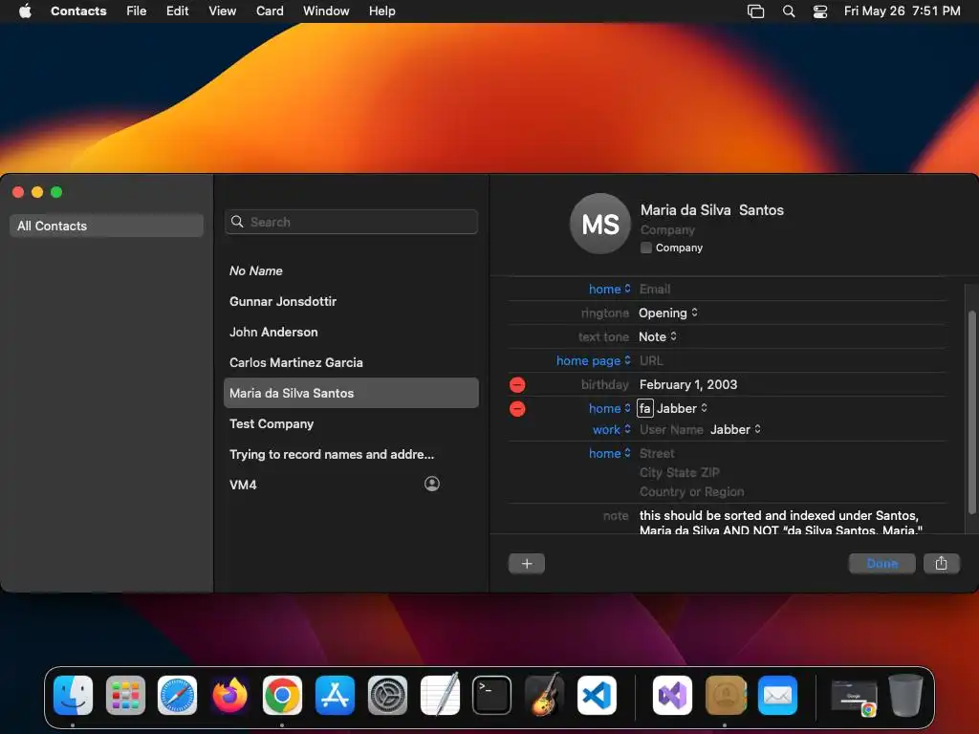Open the Contacts application menu
Screen dimensions: 979x734
click(x=78, y=11)
